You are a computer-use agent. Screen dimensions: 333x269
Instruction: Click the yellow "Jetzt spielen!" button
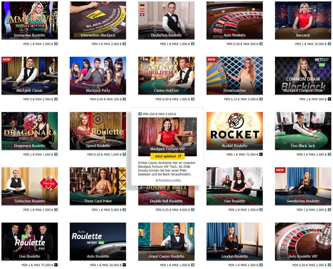tap(167, 156)
